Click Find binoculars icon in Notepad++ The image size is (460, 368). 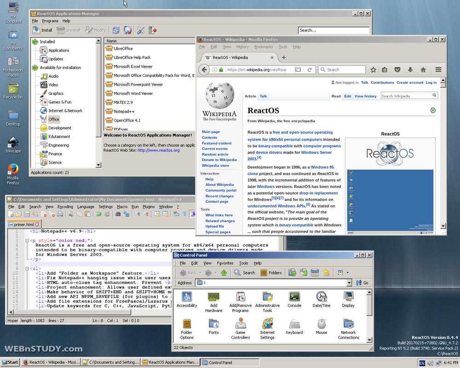pyautogui.click(x=118, y=214)
